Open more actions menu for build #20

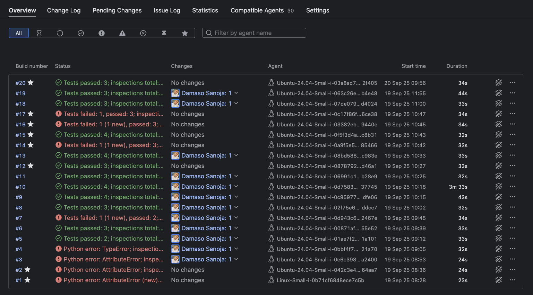513,83
